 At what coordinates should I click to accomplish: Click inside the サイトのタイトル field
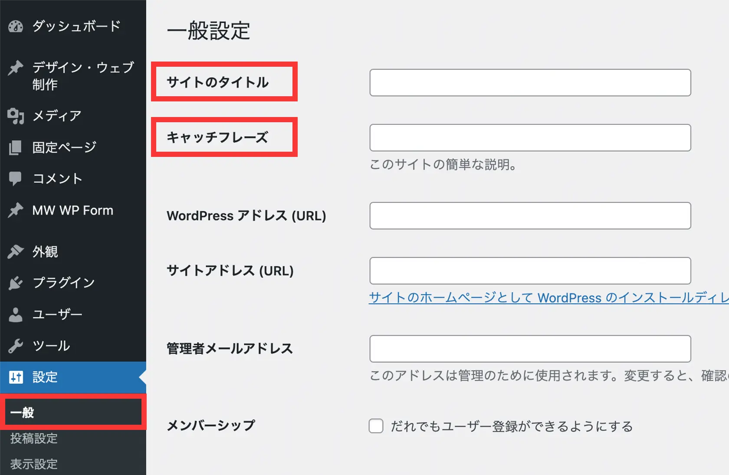[x=529, y=82]
